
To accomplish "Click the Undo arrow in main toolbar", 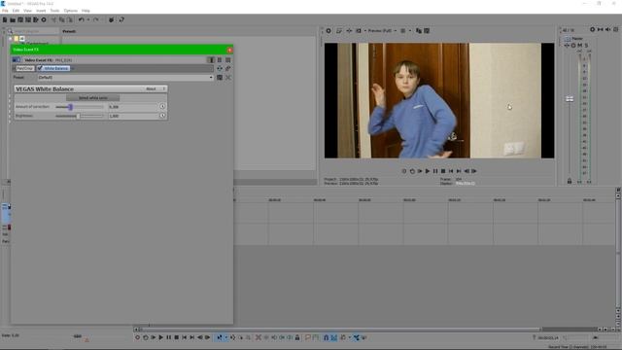I will tap(82, 19).
